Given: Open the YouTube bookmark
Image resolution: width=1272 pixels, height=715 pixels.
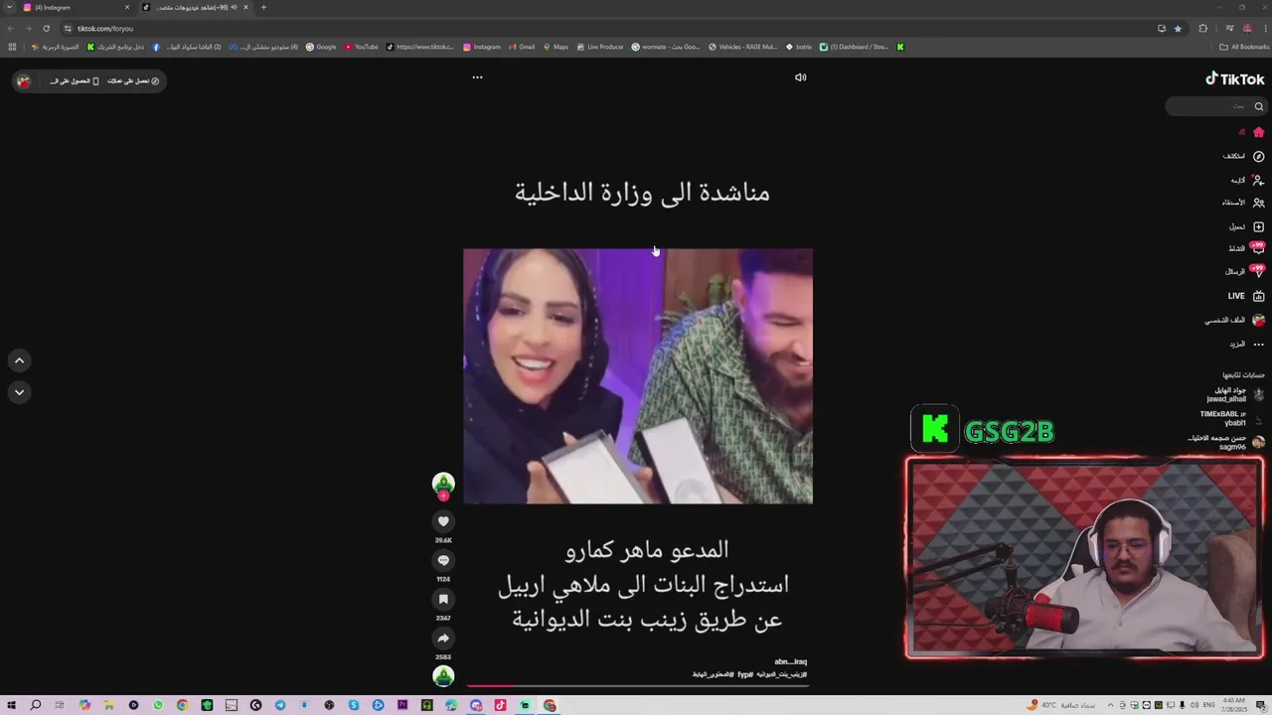Looking at the screenshot, I should point(361,47).
